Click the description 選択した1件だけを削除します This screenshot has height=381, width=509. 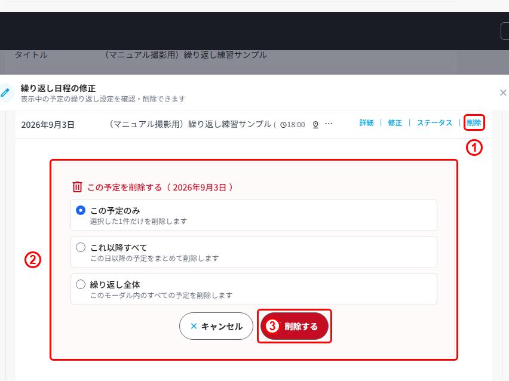tap(139, 222)
